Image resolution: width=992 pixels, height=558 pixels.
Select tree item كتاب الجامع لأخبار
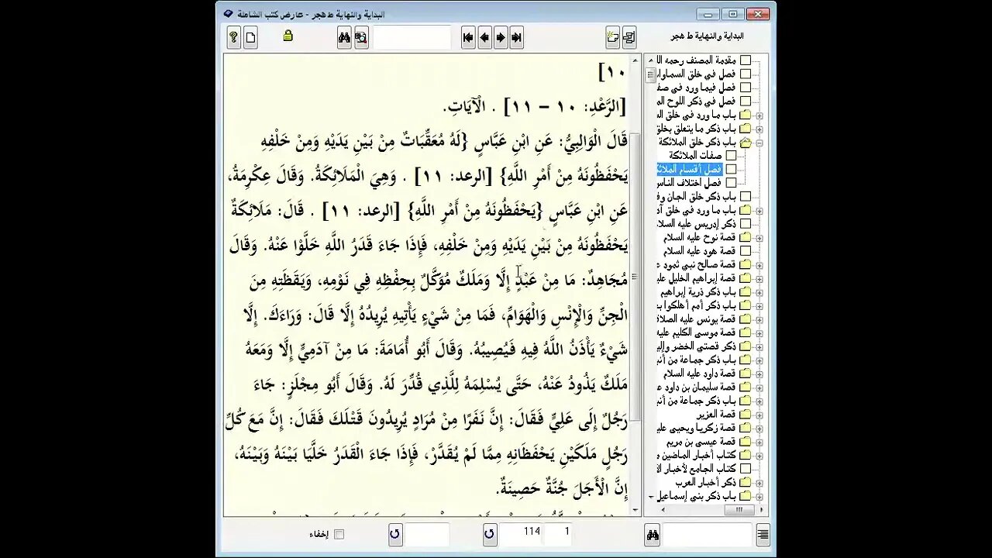click(697, 468)
